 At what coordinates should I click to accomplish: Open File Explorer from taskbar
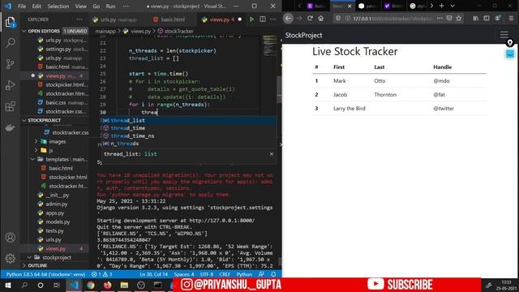124,285
